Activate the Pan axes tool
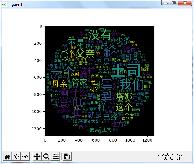The image size is (194, 164). click(37, 156)
